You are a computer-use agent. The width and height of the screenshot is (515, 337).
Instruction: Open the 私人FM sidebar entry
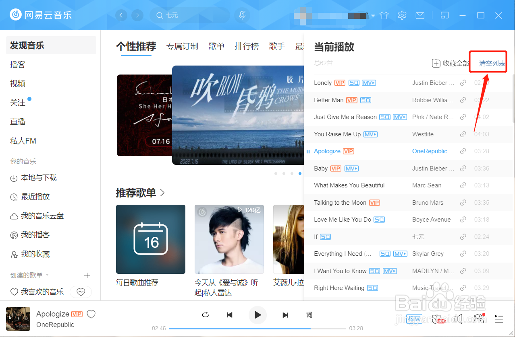point(23,141)
